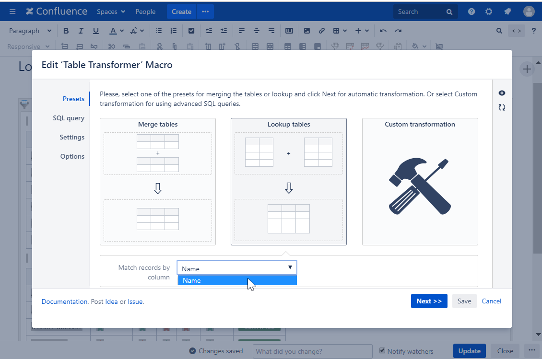This screenshot has width=542, height=359.
Task: Expand the Paragraph style dropdown
Action: coord(30,31)
